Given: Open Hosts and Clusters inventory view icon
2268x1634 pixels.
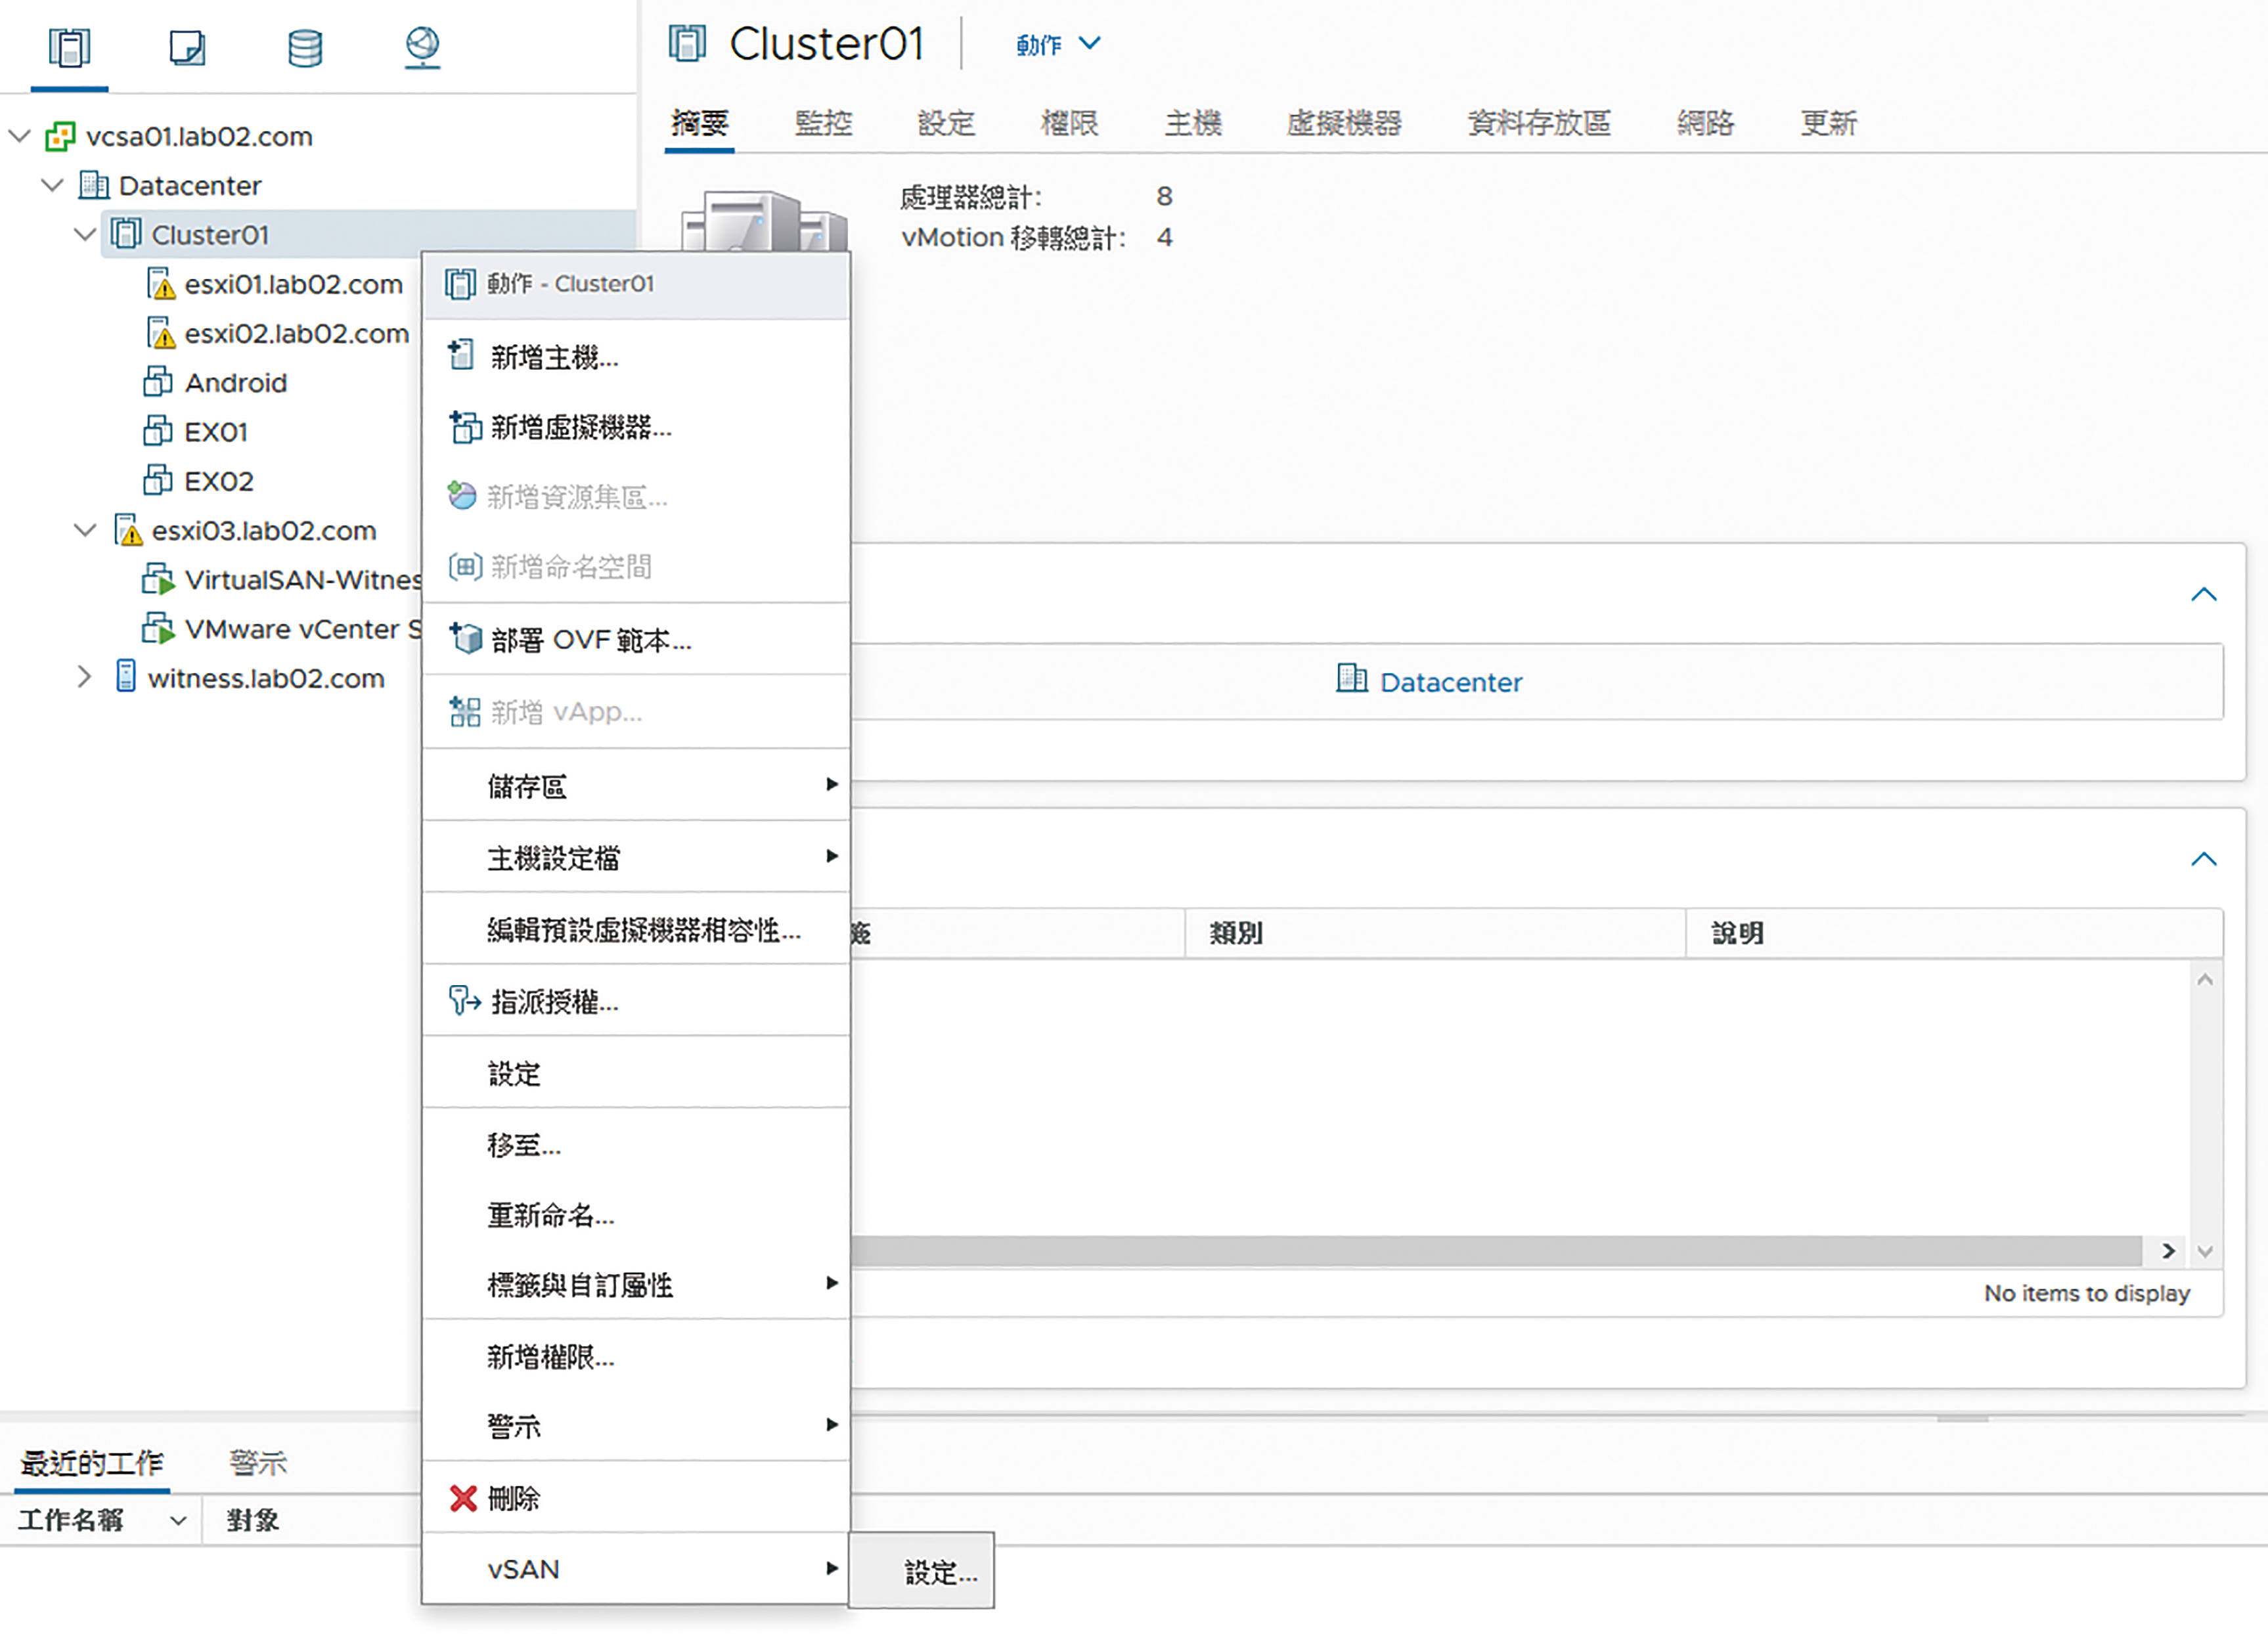Looking at the screenshot, I should 69,47.
